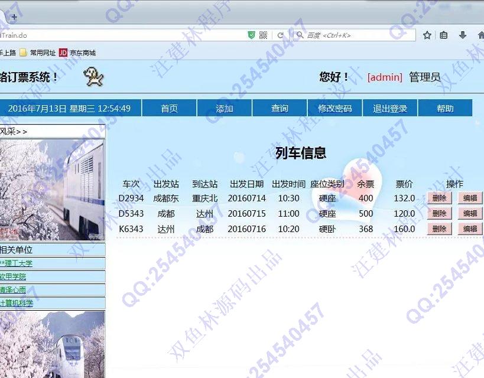Viewport: 484px width, 378px height.
Task: Click the green security shield icon
Action: (x=252, y=35)
